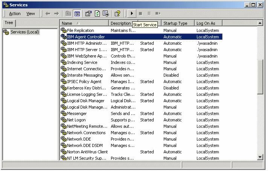Click 'Supports p...' description of Net Logon

tap(123, 120)
